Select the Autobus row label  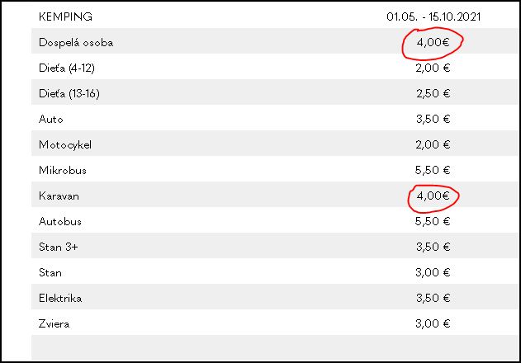click(60, 222)
